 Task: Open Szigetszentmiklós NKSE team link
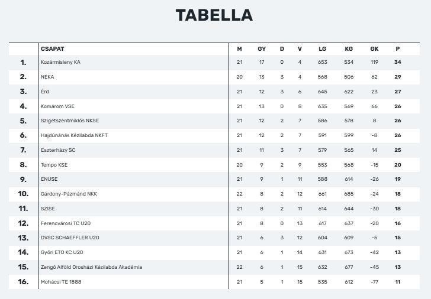tap(70, 121)
